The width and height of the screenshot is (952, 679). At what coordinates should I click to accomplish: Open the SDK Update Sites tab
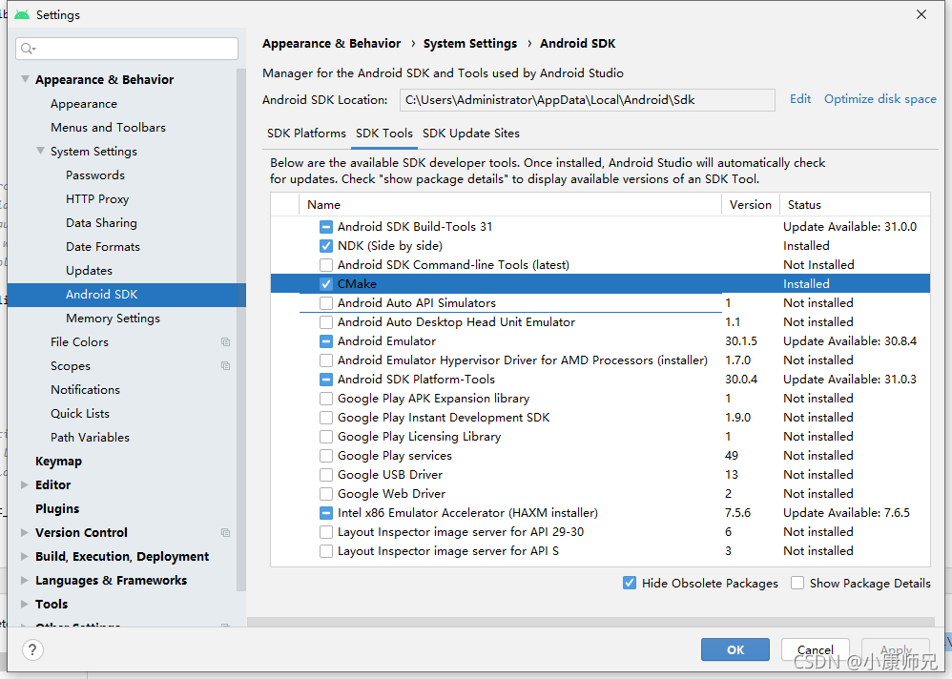click(471, 134)
